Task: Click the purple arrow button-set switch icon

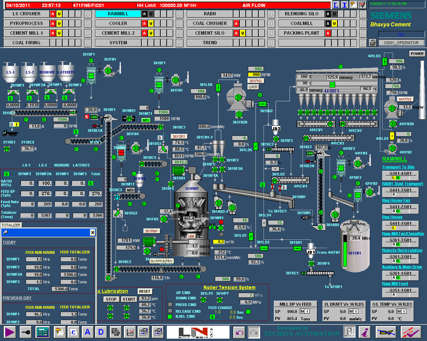Action: pyautogui.click(x=10, y=332)
